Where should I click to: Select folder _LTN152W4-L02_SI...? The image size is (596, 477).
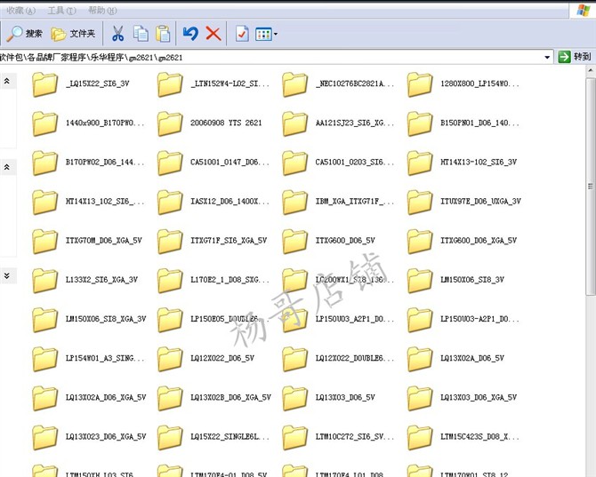[213, 84]
